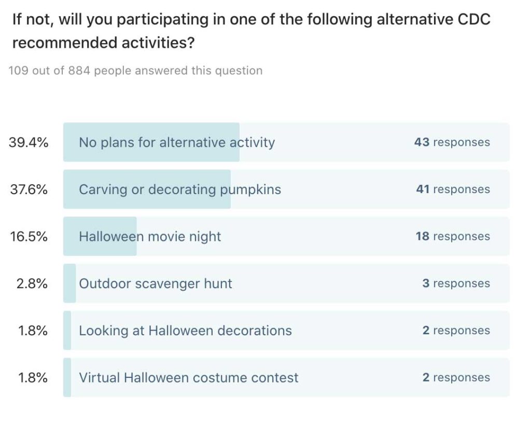This screenshot has width=531, height=422.
Task: Select the 'Halloween movie night' label
Action: [x=150, y=237]
